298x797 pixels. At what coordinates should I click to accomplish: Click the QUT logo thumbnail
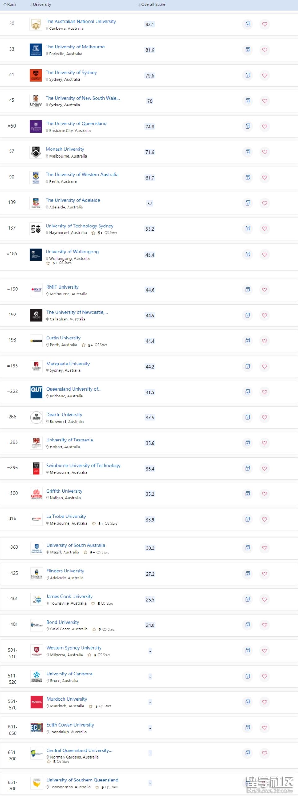[36, 392]
